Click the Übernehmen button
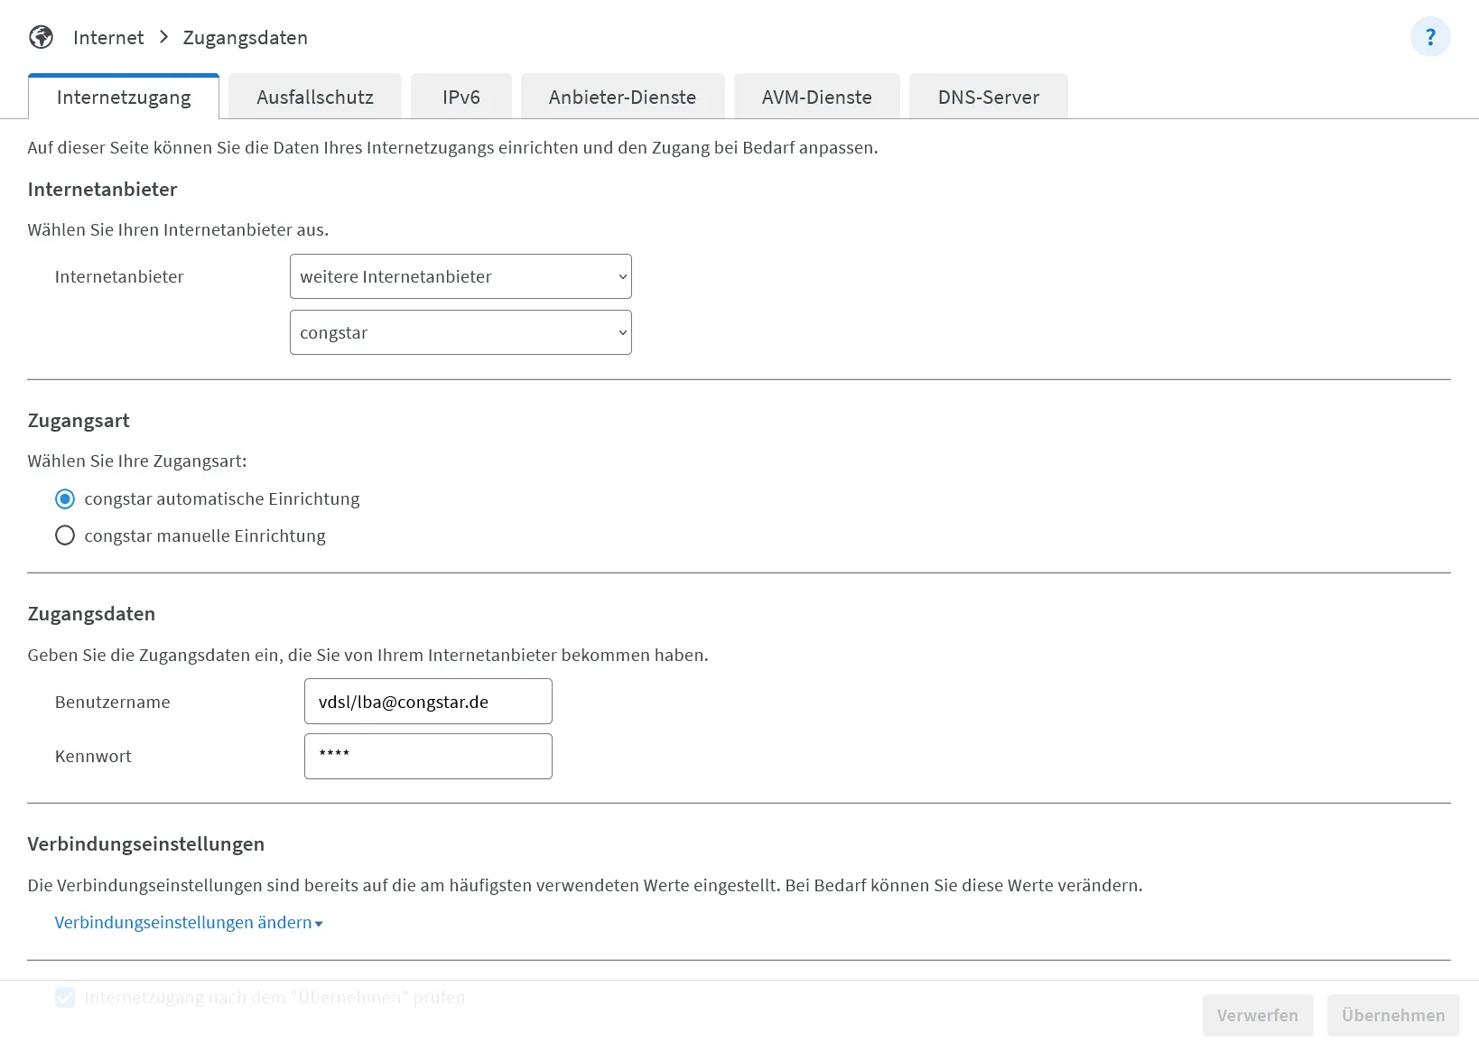Image resolution: width=1479 pixels, height=1043 pixels. pyautogui.click(x=1392, y=1015)
